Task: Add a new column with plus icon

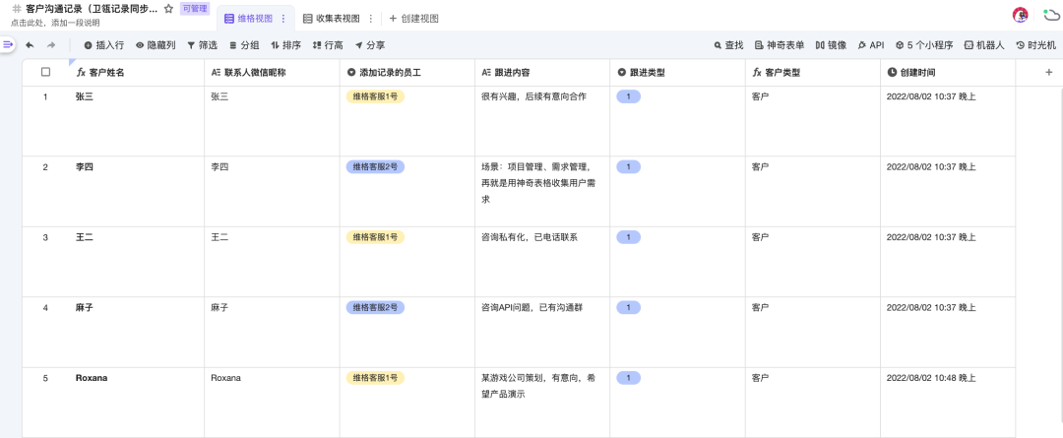Action: click(1048, 72)
